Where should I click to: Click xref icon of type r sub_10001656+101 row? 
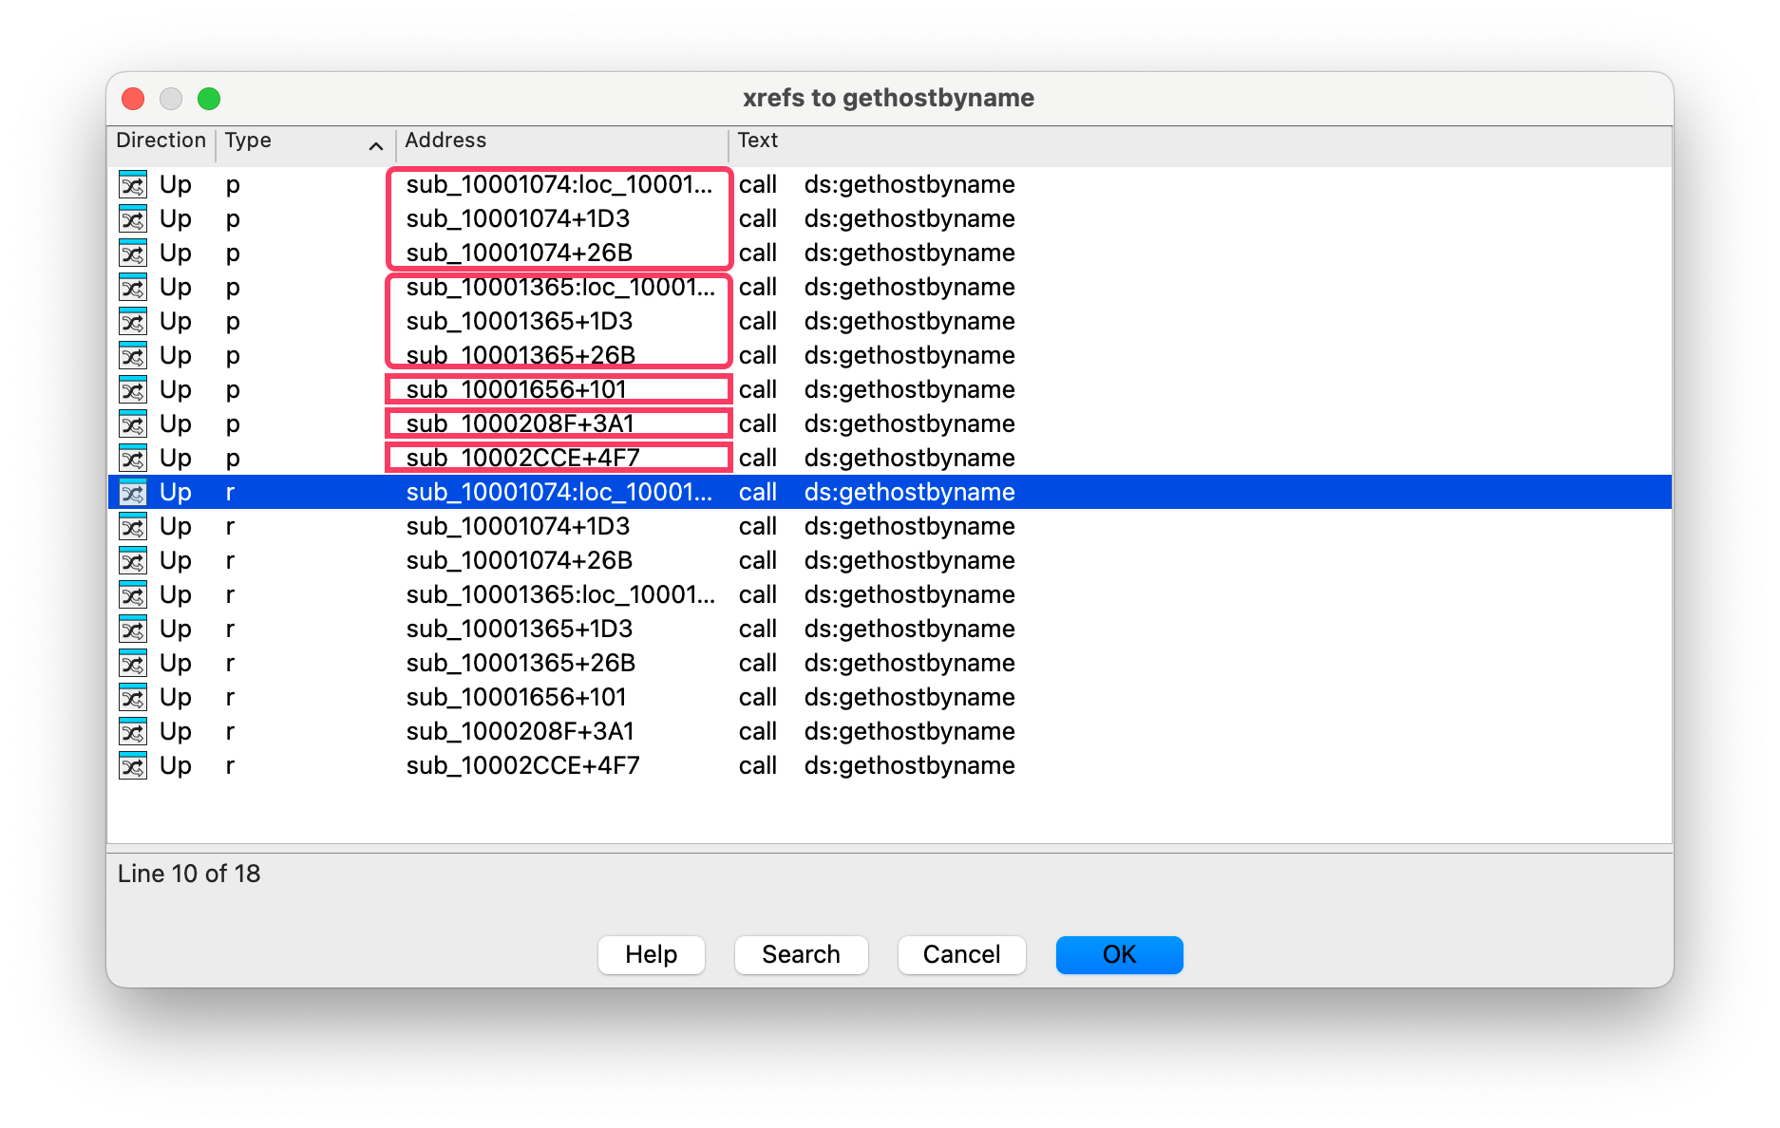132,697
